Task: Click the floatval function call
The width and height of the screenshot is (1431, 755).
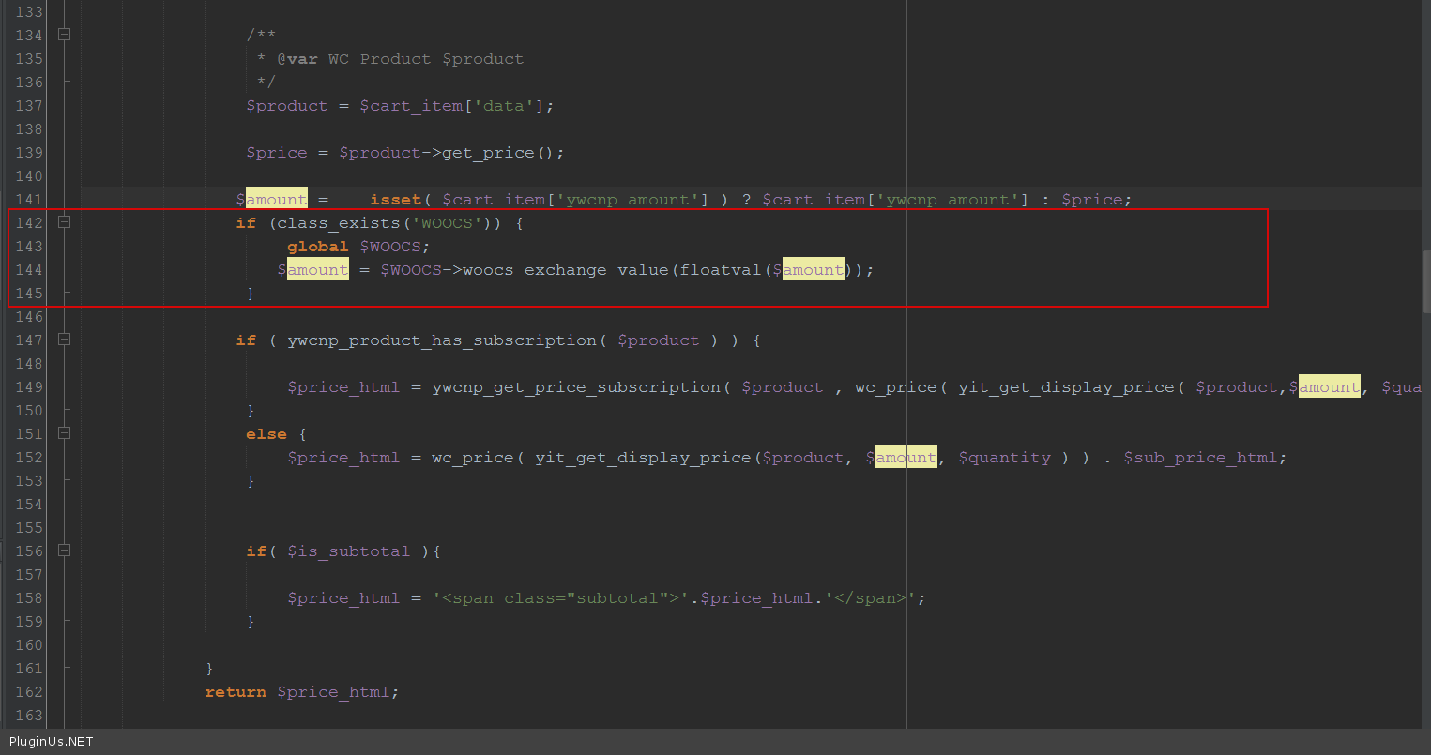Action: point(721,270)
